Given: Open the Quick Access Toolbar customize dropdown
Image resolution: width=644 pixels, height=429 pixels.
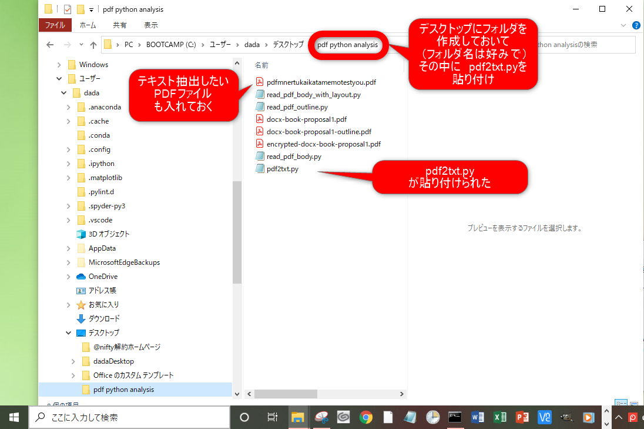Looking at the screenshot, I should (91, 9).
